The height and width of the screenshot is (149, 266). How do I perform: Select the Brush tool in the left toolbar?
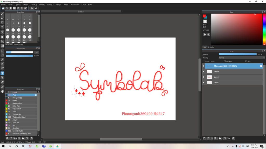(2, 14)
